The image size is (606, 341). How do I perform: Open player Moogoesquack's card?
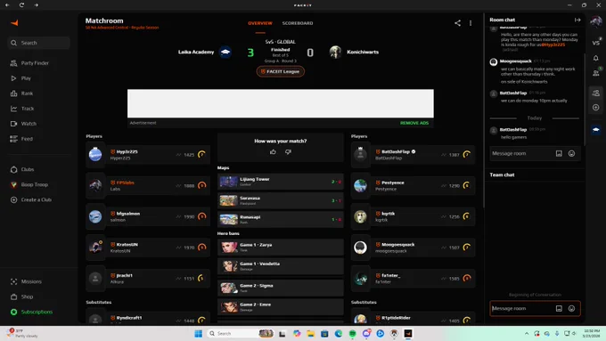414,248
